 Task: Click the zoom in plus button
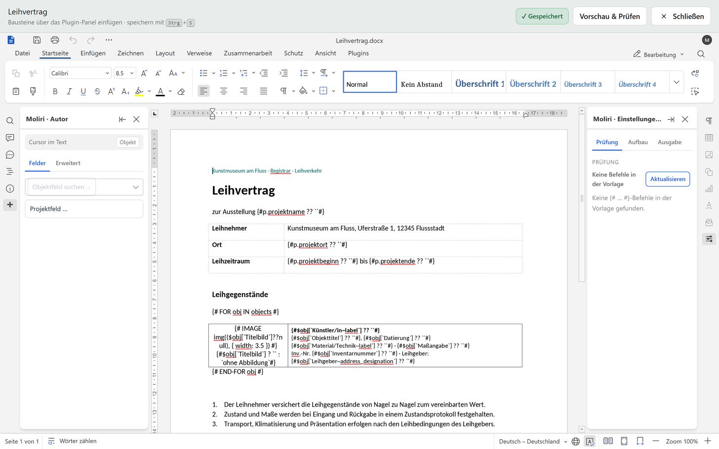coord(708,441)
